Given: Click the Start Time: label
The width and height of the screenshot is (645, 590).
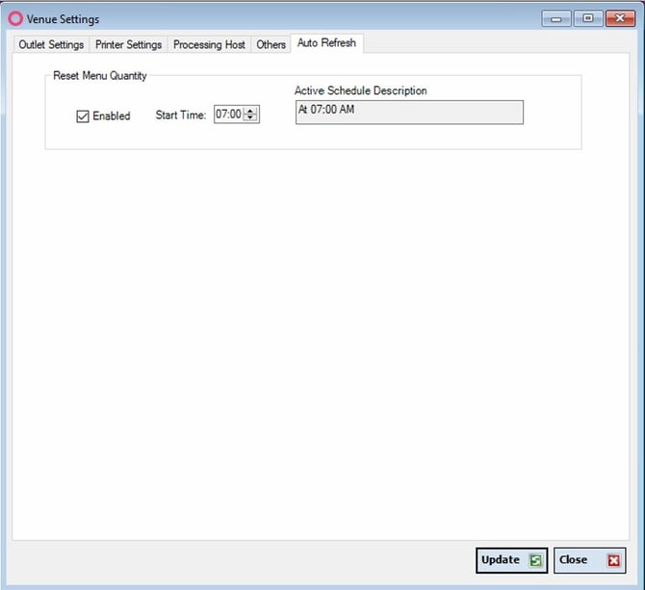Looking at the screenshot, I should (x=181, y=115).
